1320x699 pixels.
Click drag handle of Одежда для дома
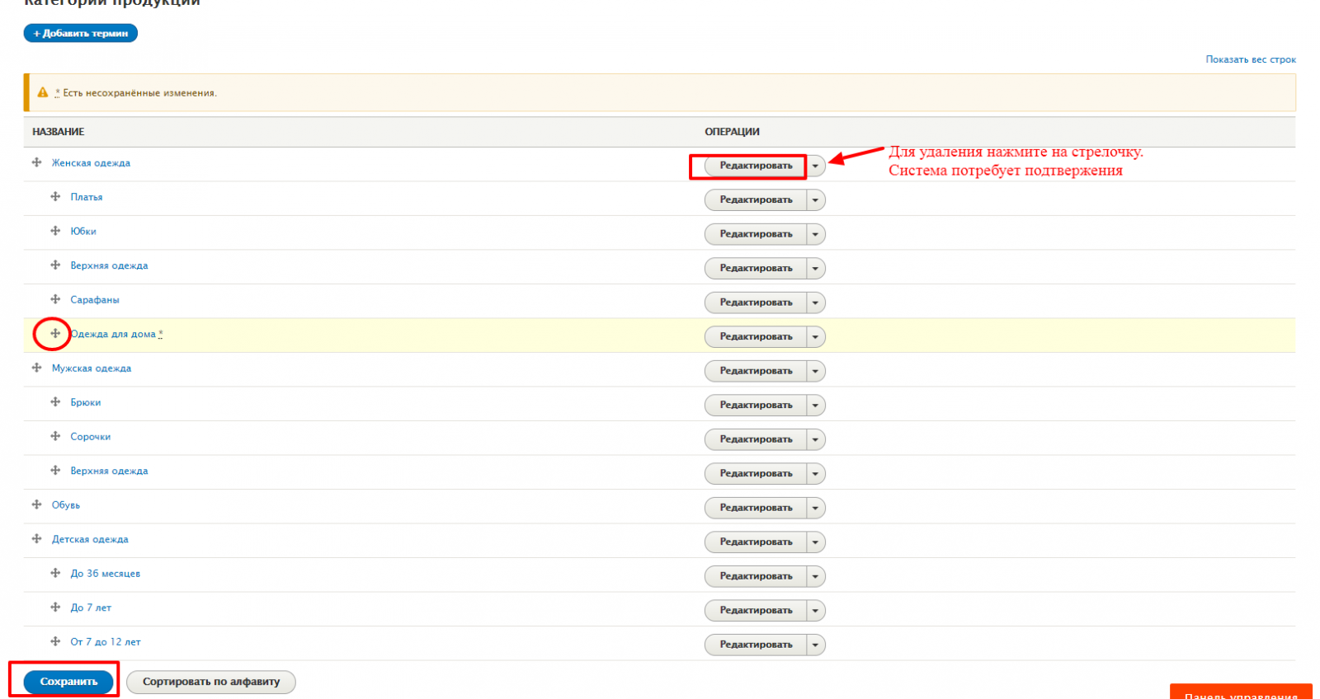pyautogui.click(x=55, y=333)
